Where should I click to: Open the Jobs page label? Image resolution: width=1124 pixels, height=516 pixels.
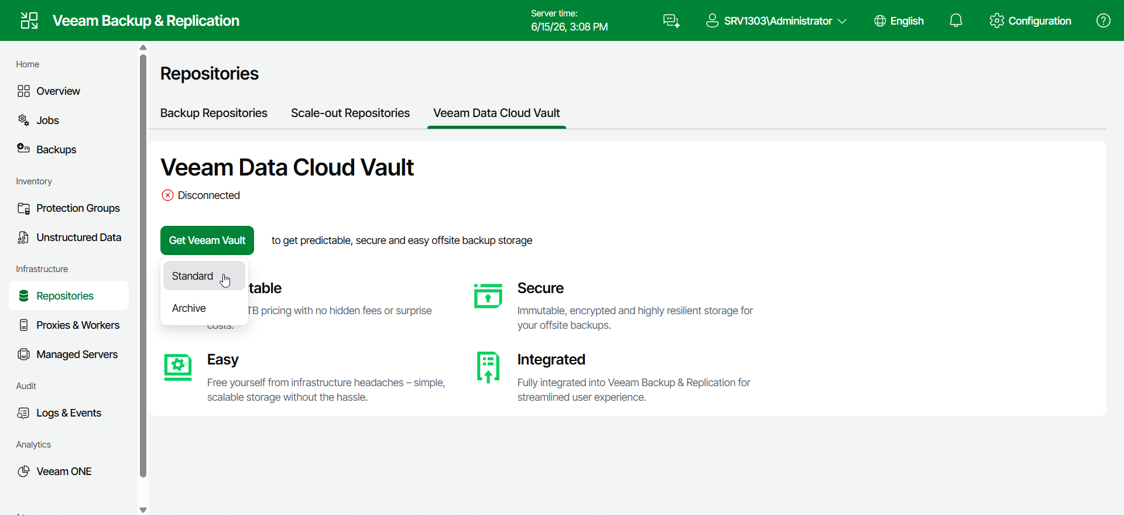click(47, 121)
